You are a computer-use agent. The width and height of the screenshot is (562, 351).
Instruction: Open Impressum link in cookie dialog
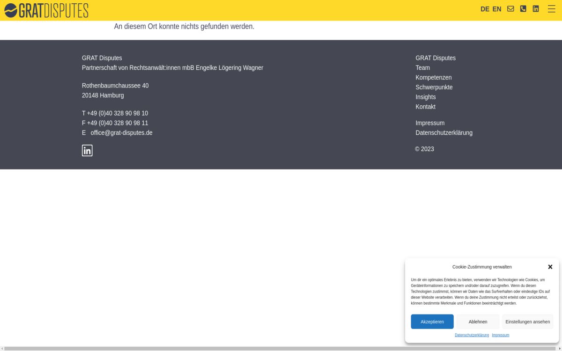click(500, 335)
